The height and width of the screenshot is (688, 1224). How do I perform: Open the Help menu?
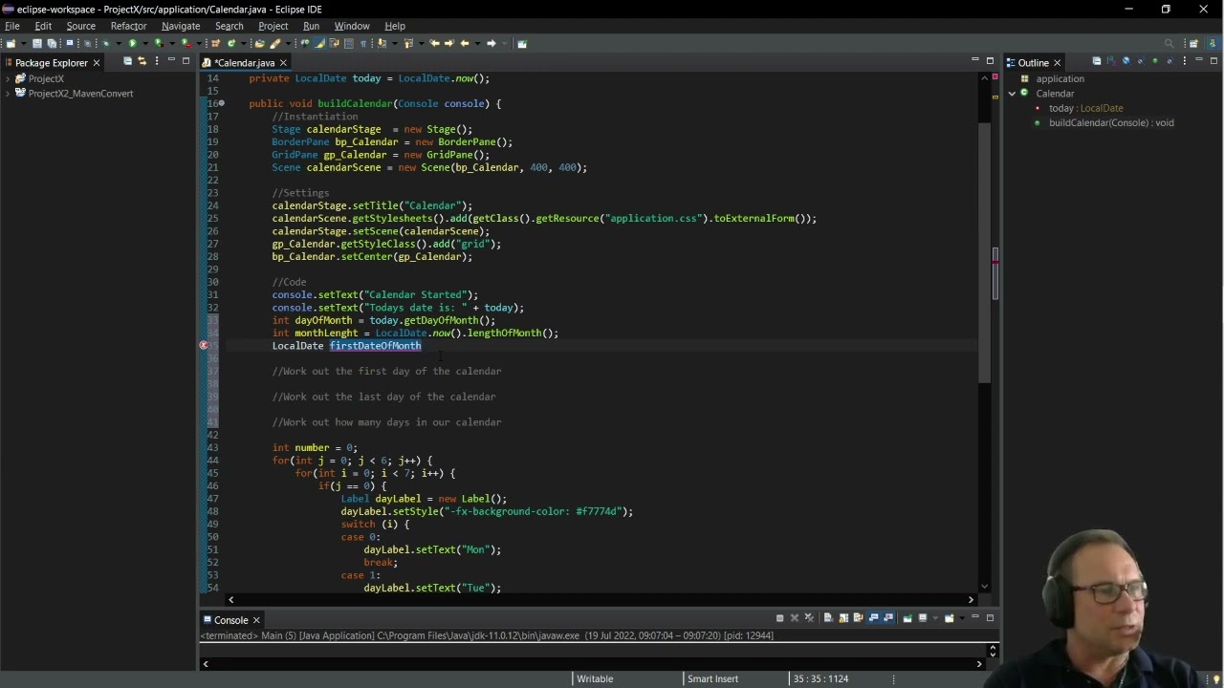395,26
